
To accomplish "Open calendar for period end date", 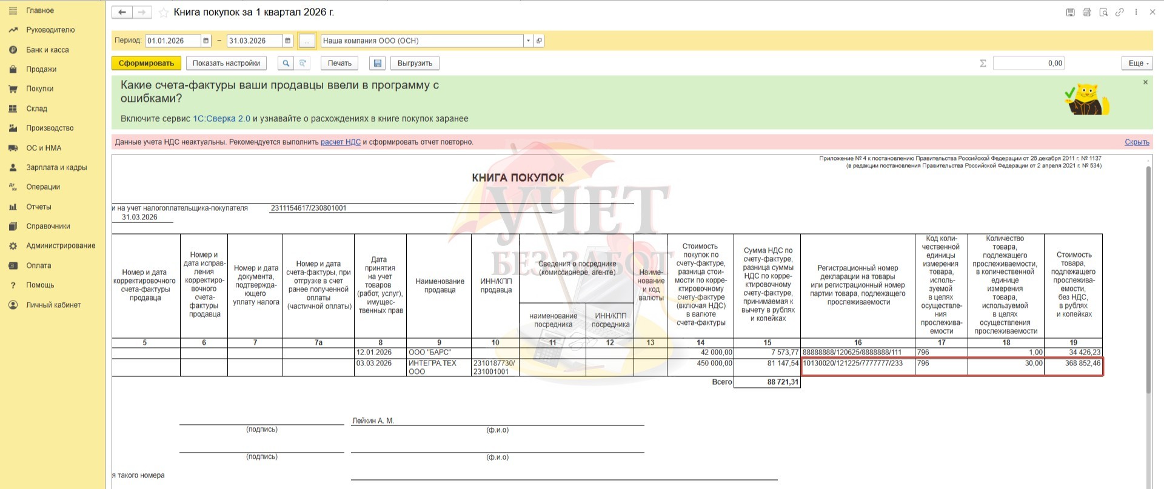I will [x=287, y=41].
